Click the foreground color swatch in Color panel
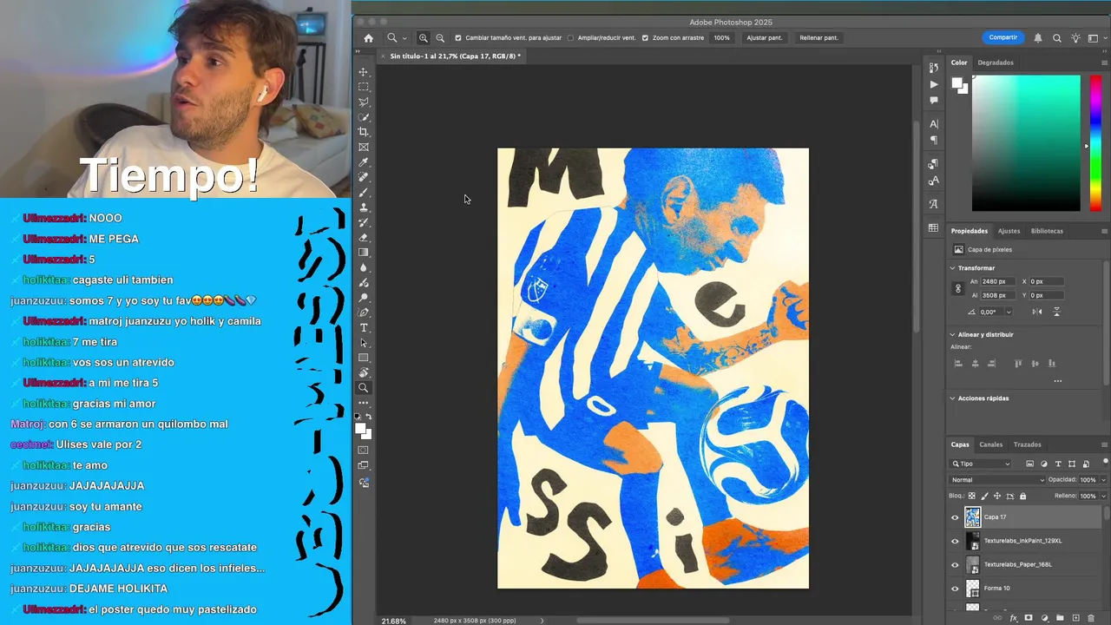The image size is (1111, 625). coord(957,83)
